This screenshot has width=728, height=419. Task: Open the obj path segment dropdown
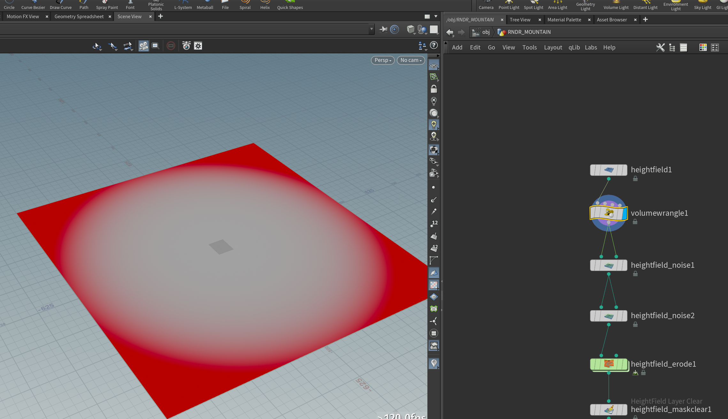(x=482, y=32)
